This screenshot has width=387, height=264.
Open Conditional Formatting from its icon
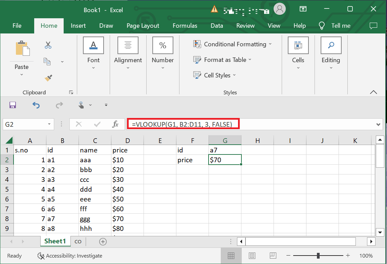(197, 44)
